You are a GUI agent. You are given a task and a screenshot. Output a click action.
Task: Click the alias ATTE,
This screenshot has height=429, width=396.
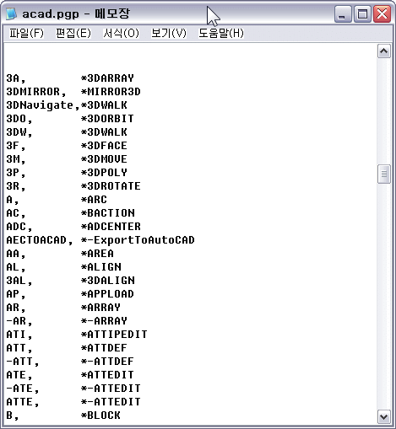[23, 402]
